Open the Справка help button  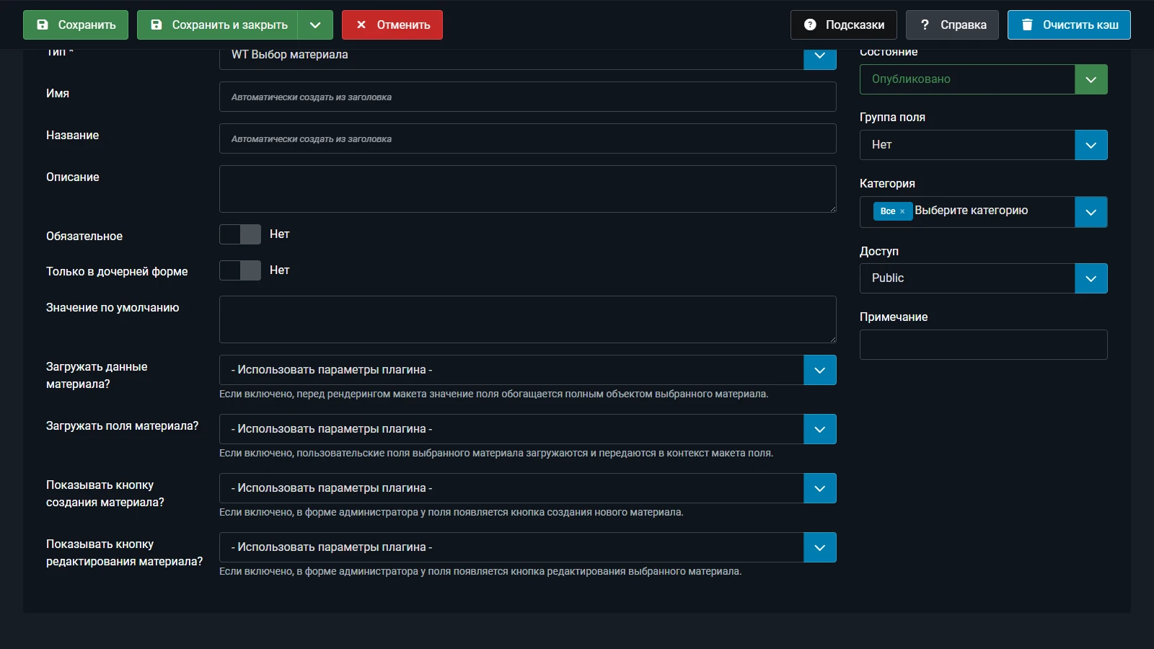(x=952, y=25)
